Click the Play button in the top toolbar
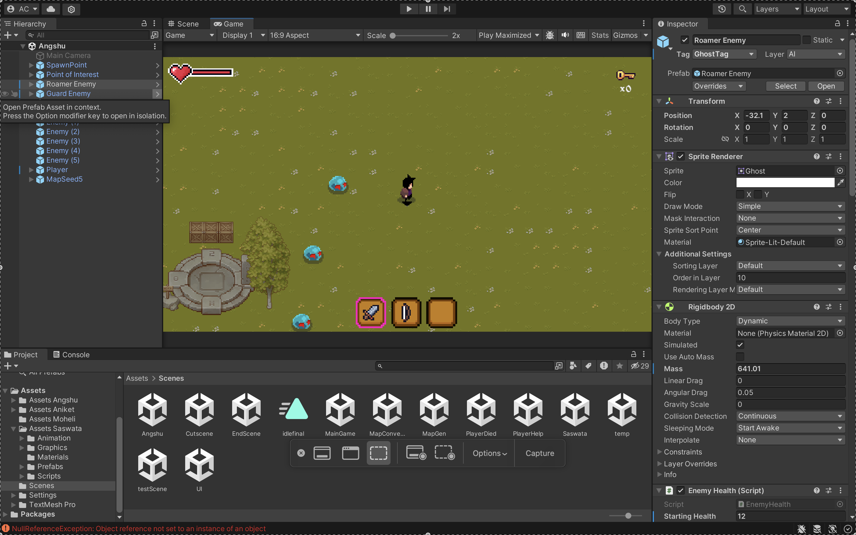 coord(409,9)
